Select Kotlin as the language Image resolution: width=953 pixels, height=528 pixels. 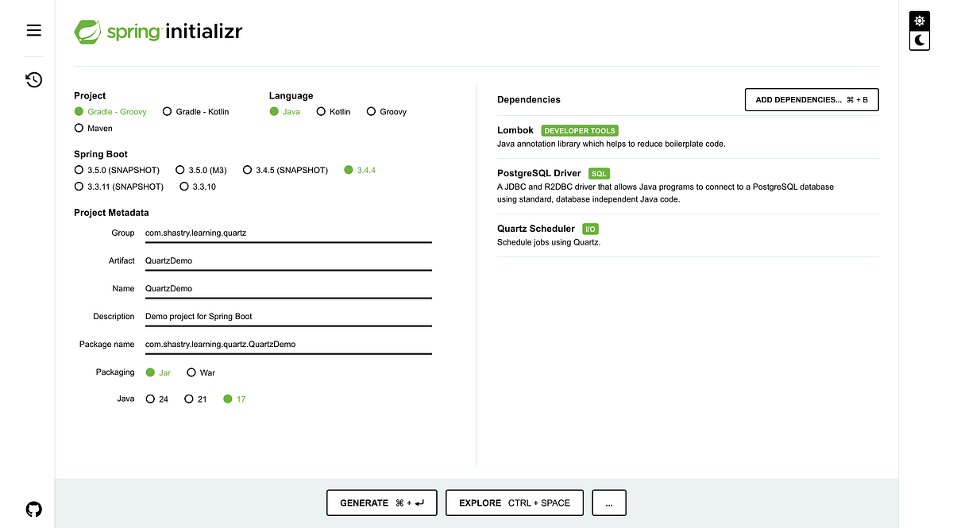[334, 111]
